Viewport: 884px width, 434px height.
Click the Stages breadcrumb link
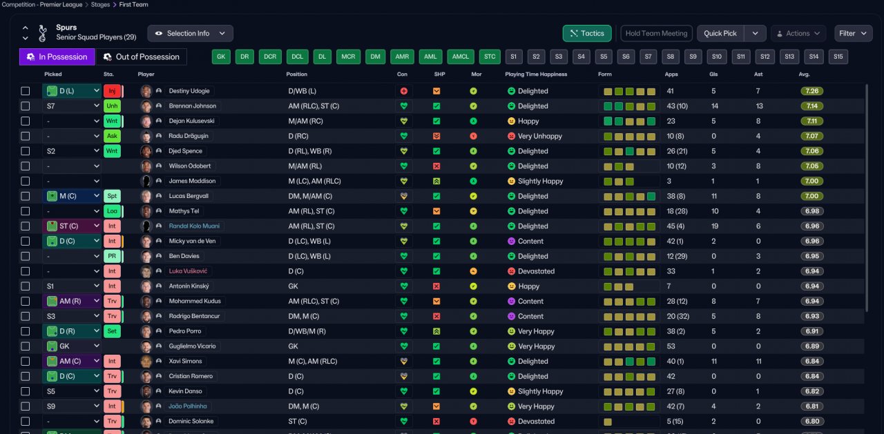click(x=101, y=5)
